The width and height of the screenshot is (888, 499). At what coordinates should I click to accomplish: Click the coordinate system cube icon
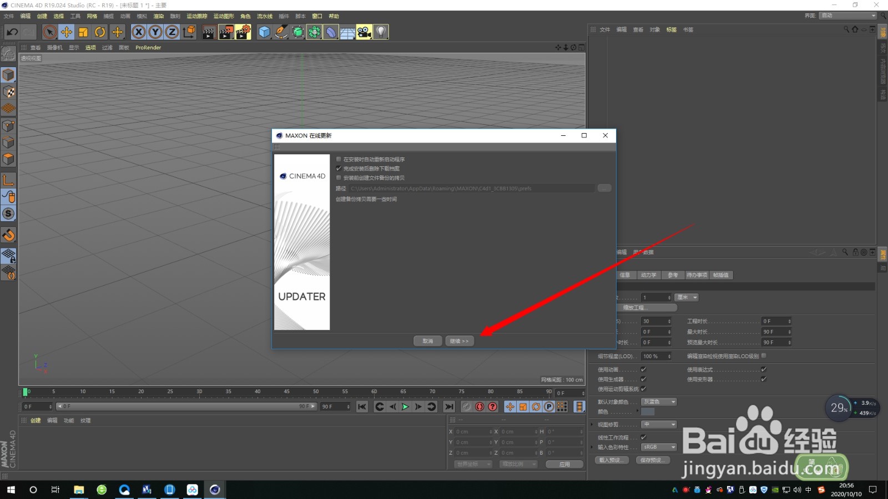189,32
